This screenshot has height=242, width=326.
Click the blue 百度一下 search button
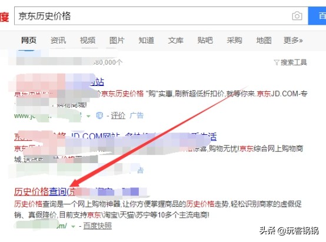(317, 16)
